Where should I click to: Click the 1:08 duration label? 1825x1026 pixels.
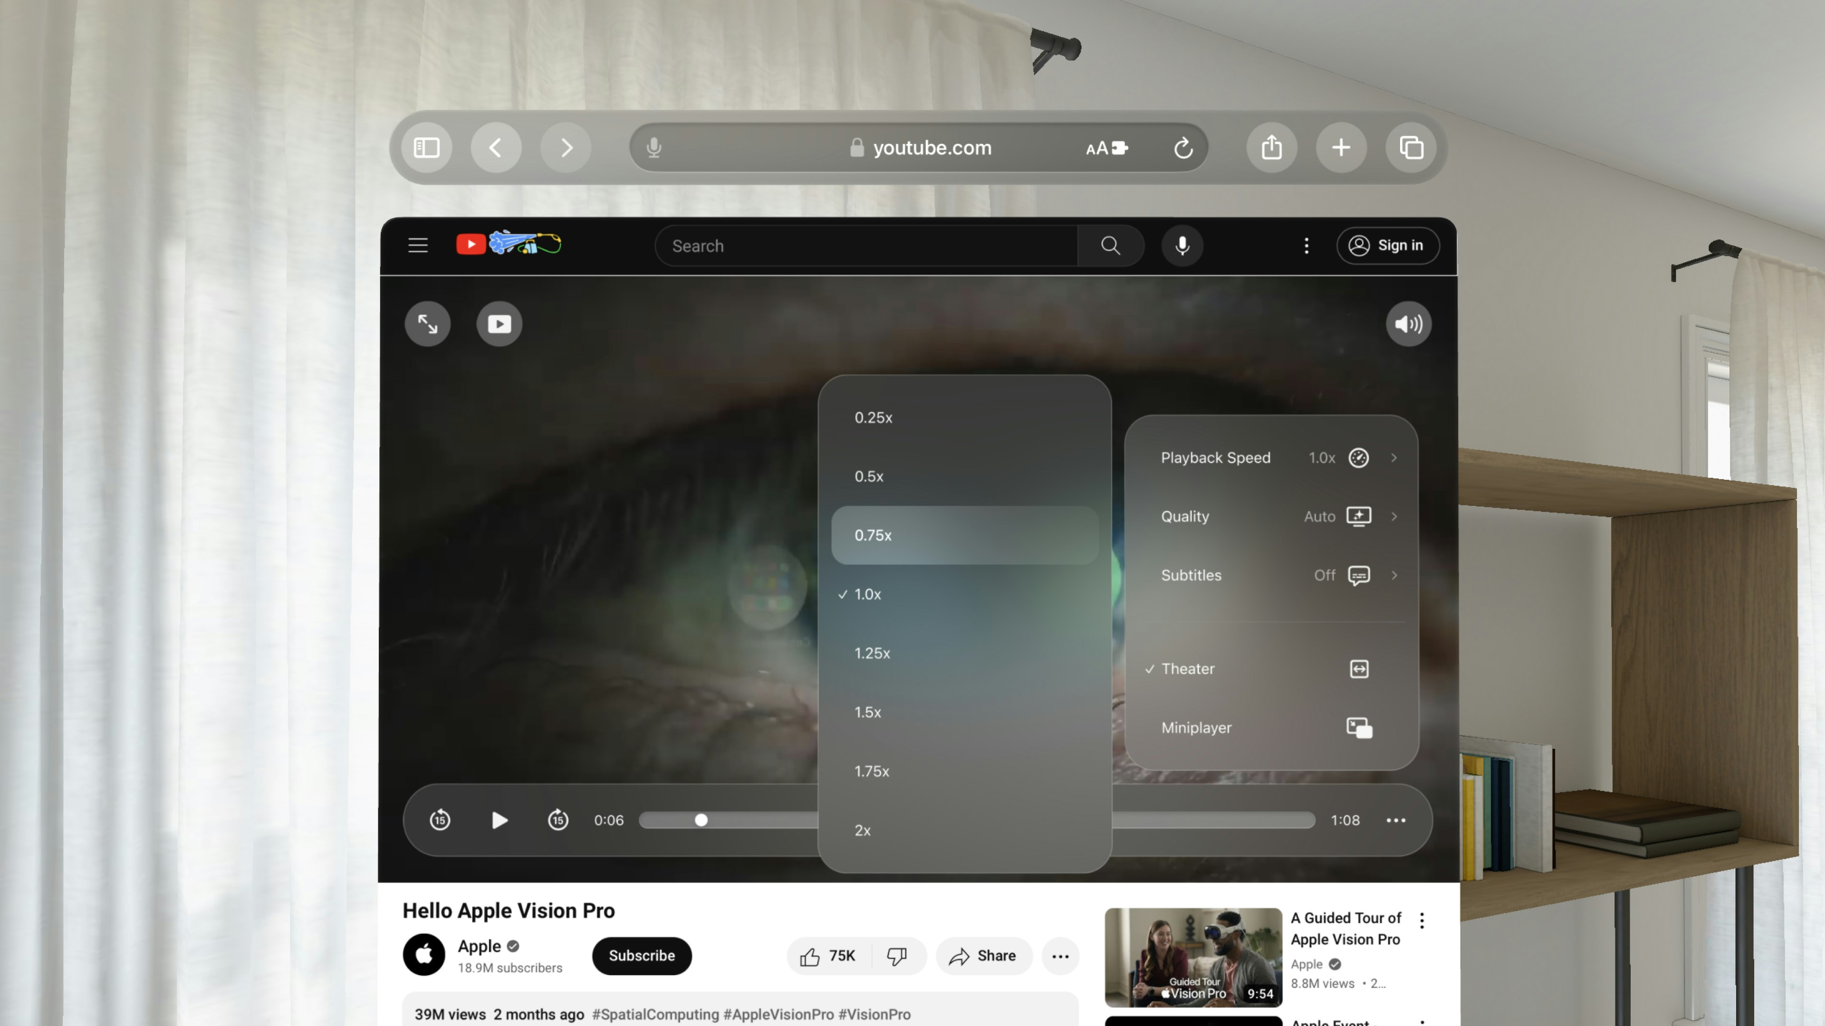[x=1345, y=820]
